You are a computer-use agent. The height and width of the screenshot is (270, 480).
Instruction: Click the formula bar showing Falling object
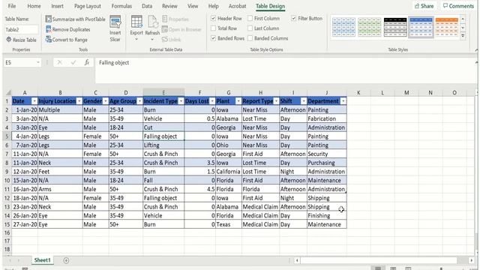(286, 70)
